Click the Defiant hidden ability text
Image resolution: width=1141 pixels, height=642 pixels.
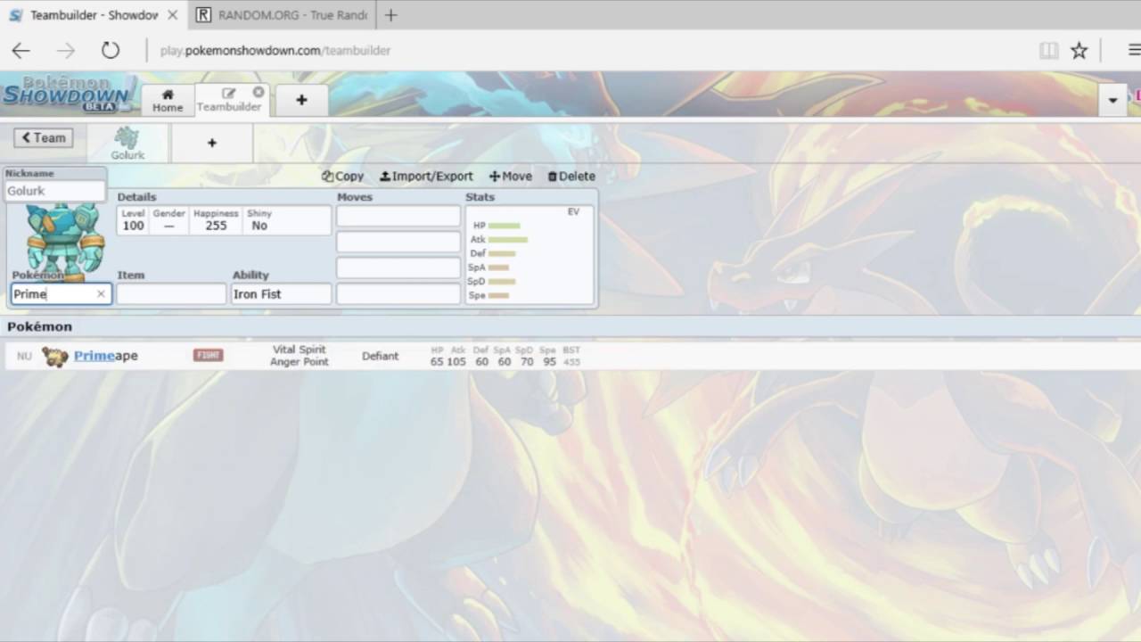pos(381,356)
